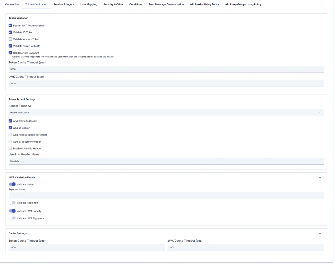Uncheck Add Token to Cookie

10,121
